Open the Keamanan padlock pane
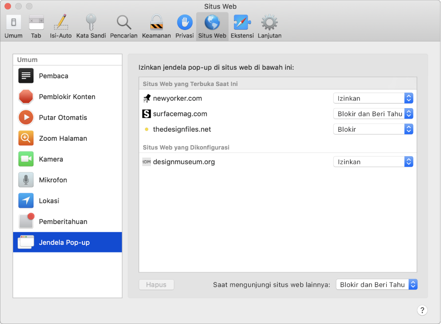 click(x=156, y=26)
